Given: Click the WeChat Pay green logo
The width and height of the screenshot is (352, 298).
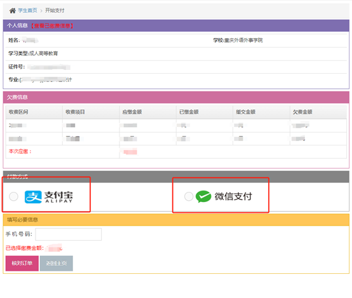Looking at the screenshot, I should (x=203, y=196).
